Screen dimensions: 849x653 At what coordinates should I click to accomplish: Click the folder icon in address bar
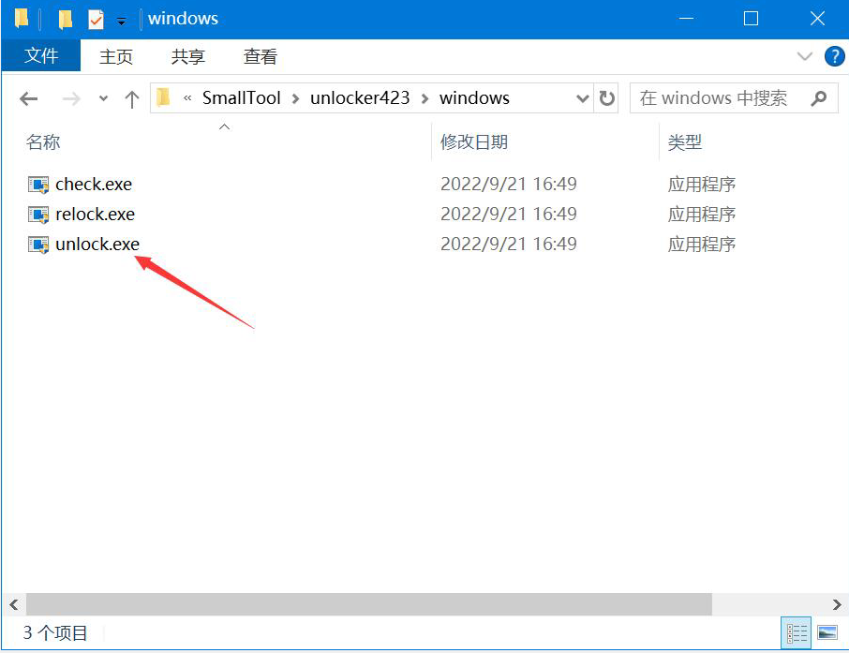[163, 98]
